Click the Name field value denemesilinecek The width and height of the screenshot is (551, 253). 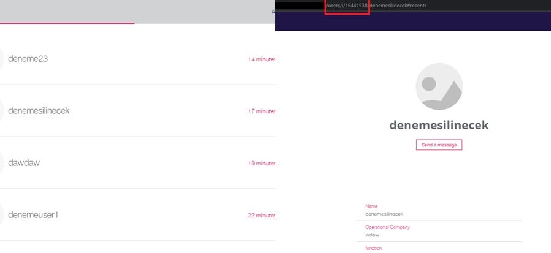coord(384,214)
